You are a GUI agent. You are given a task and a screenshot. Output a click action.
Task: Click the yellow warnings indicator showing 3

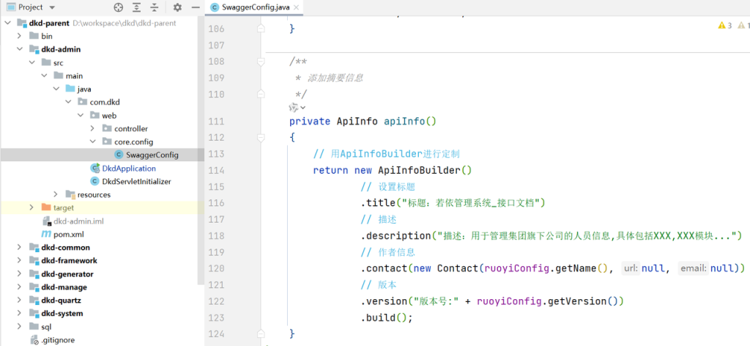pos(725,26)
